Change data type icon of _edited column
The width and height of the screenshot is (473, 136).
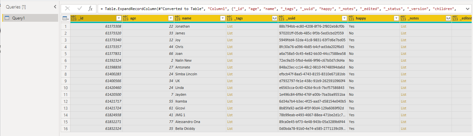coord(455,19)
